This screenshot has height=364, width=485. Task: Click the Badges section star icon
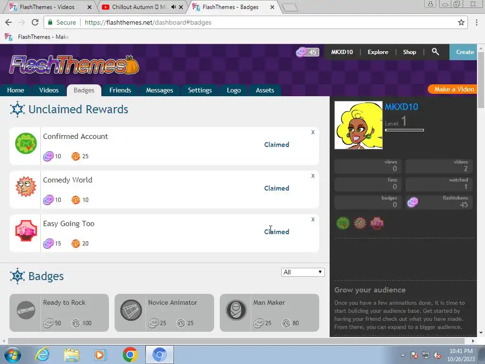(18, 276)
